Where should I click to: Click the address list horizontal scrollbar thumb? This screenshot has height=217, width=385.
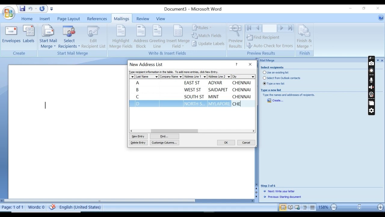click(x=174, y=131)
